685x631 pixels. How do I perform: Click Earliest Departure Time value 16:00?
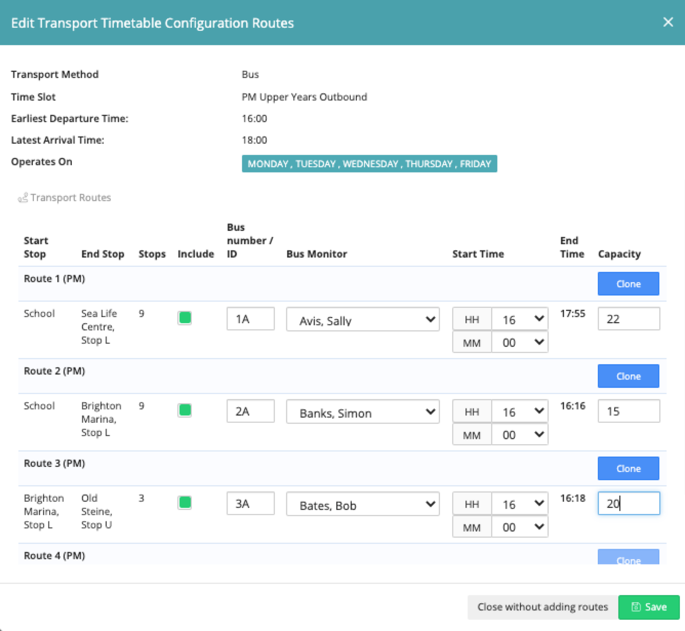click(x=254, y=119)
